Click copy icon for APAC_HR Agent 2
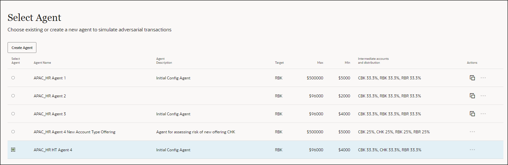Viewport: 508px width, 165px height. 472,96
